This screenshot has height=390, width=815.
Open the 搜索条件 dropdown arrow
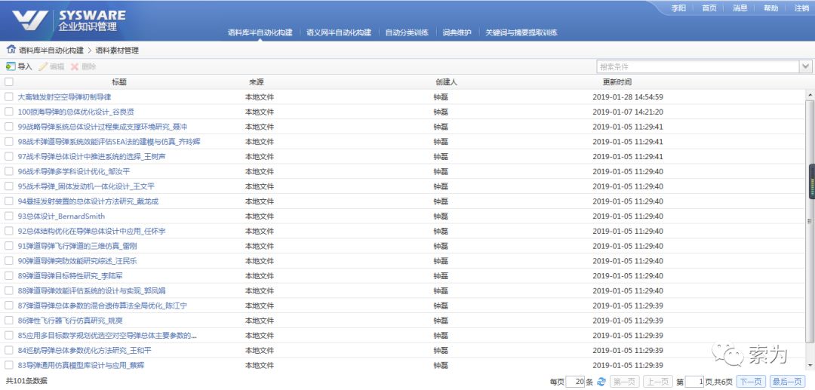[806, 66]
